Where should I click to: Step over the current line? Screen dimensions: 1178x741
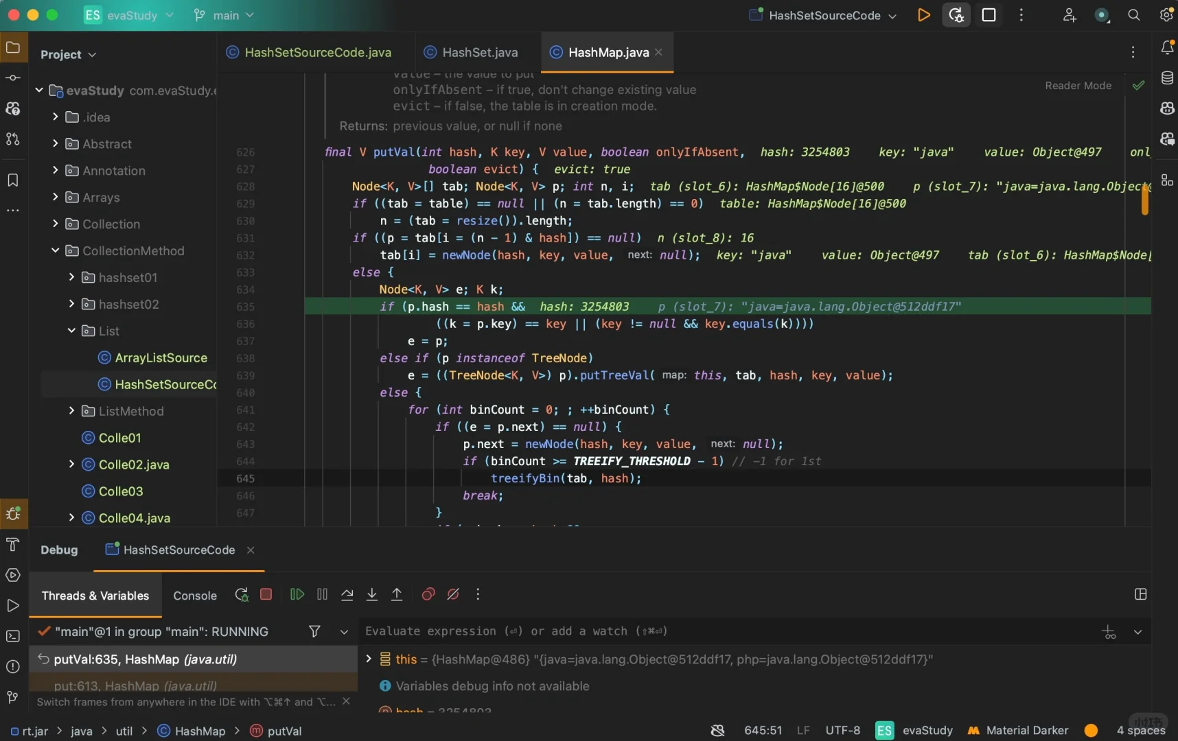point(347,594)
